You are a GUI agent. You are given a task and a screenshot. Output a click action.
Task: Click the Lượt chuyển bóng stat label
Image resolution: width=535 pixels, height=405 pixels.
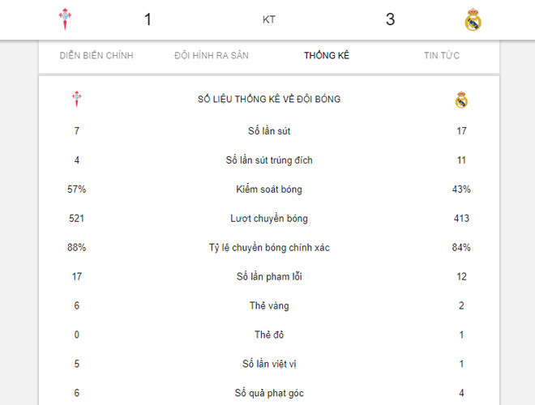[x=269, y=219]
